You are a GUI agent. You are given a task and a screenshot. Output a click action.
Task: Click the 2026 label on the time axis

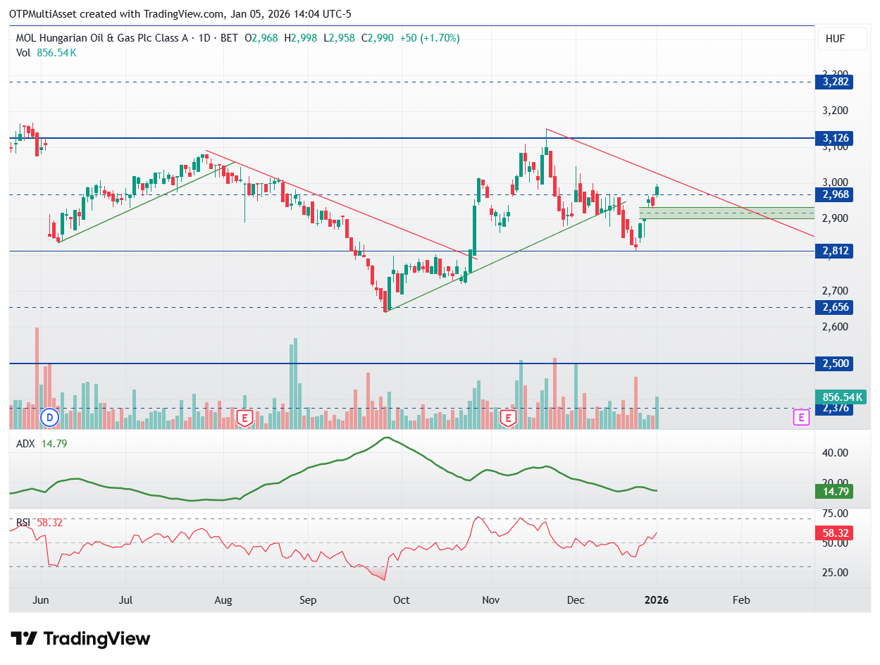click(657, 600)
